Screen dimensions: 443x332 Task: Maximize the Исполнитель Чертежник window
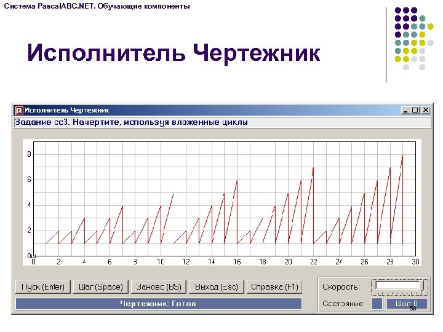point(415,111)
